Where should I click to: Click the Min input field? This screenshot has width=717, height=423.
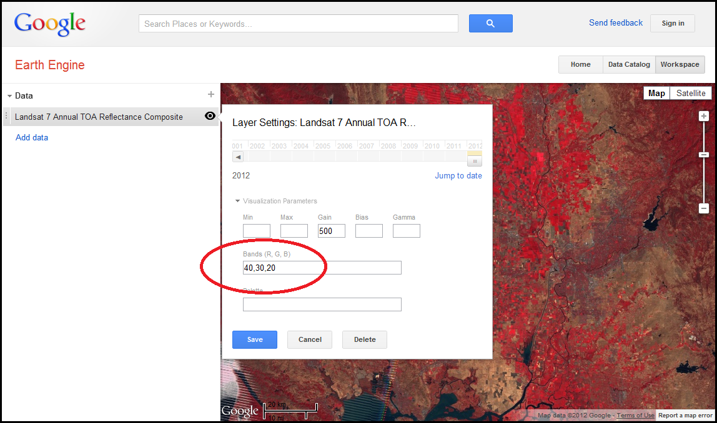(257, 231)
